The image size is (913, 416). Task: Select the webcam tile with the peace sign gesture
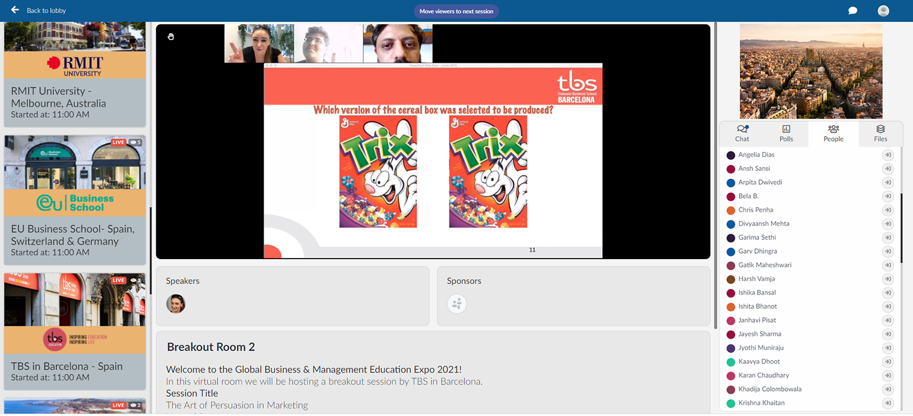click(x=259, y=43)
